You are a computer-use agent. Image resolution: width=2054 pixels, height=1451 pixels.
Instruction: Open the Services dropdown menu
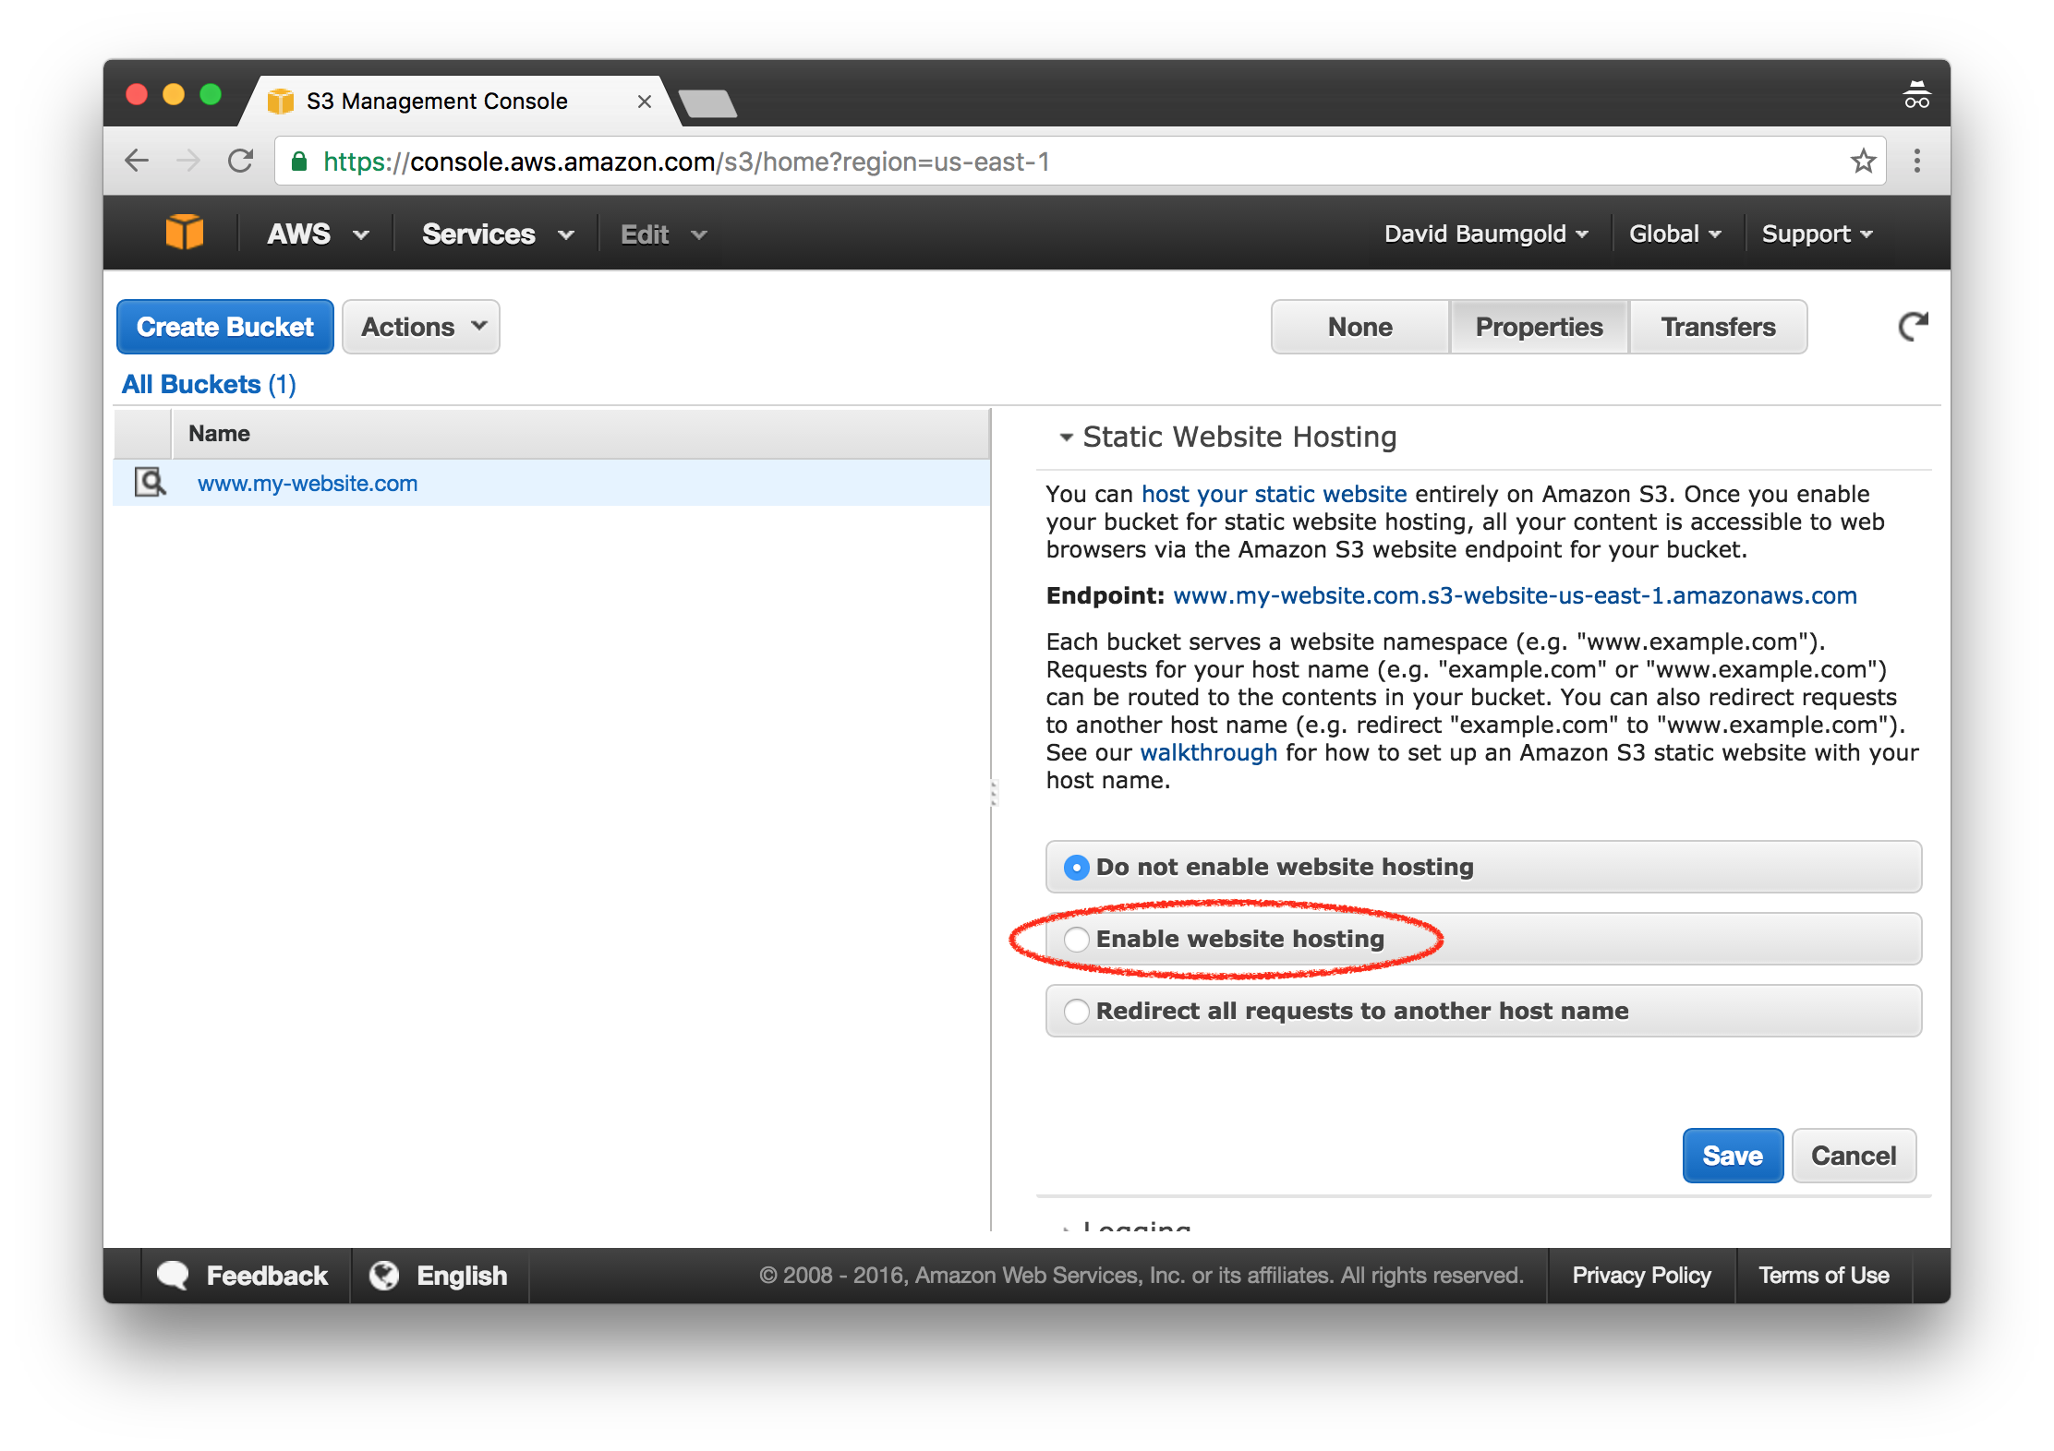(498, 234)
